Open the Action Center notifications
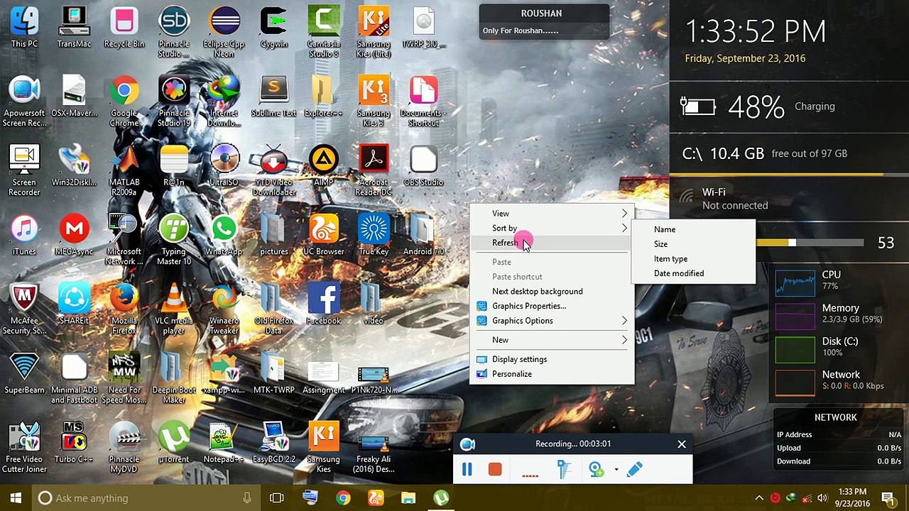 click(x=888, y=498)
